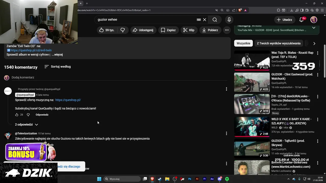Collapse the YouTube Mix playlist panel chevron
This screenshot has width=326, height=183.
click(314, 28)
